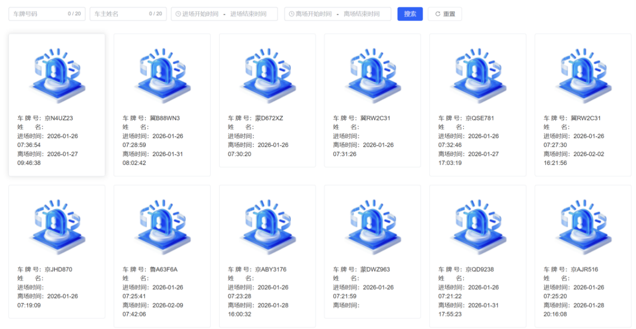Open the alarm icon above plate 京QSE781
This screenshot has height=329, width=636.
pyautogui.click(x=477, y=75)
